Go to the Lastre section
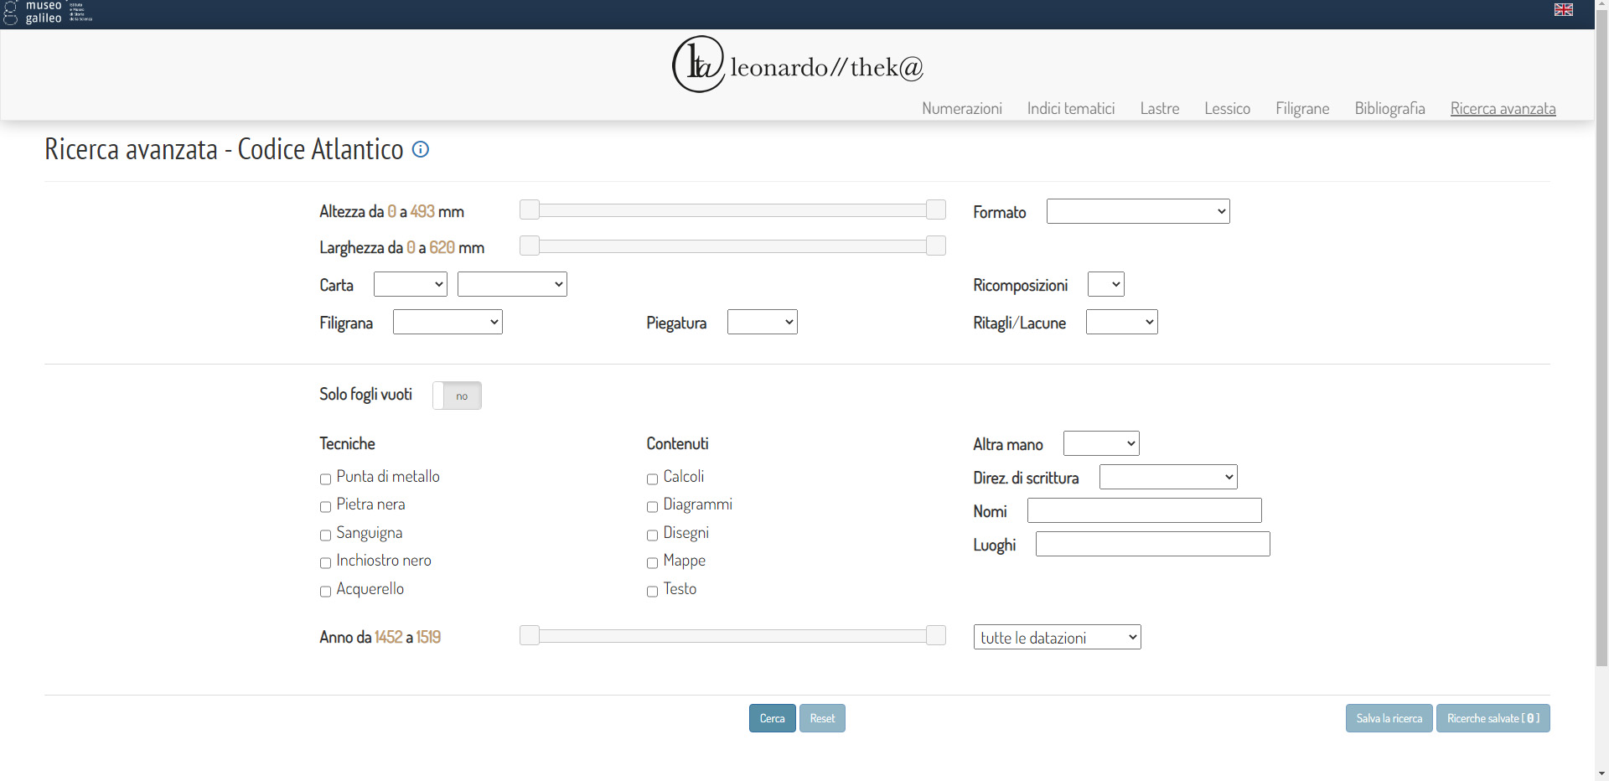The height and width of the screenshot is (781, 1609). click(1159, 108)
